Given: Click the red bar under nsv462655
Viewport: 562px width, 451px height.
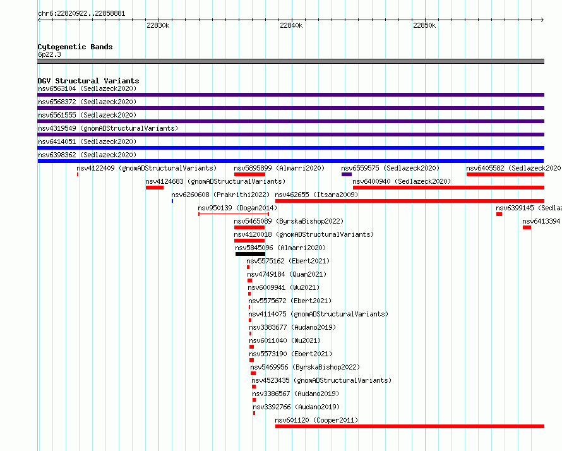Looking at the screenshot, I should (410, 201).
